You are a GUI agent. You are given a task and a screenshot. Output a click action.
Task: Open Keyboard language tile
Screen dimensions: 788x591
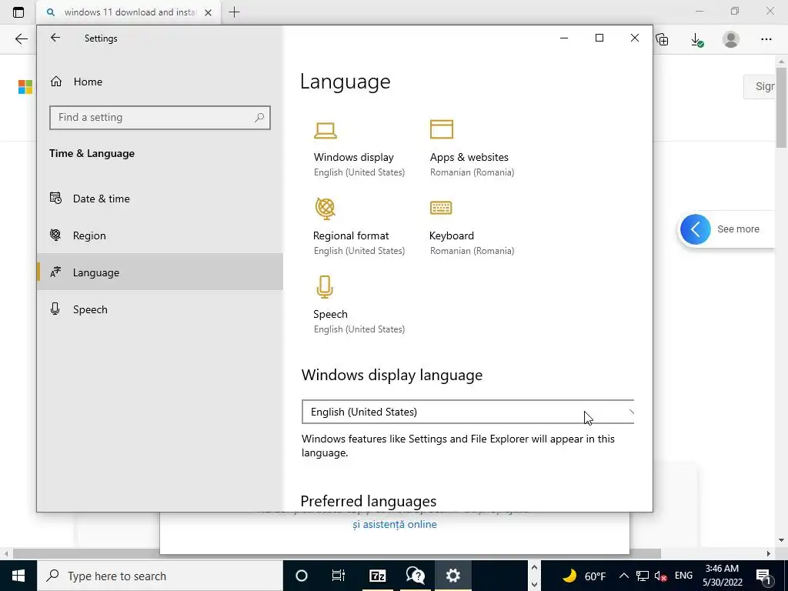pos(472,227)
